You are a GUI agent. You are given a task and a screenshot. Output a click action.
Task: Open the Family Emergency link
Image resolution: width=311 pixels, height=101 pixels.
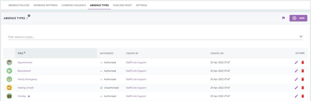(x=27, y=79)
